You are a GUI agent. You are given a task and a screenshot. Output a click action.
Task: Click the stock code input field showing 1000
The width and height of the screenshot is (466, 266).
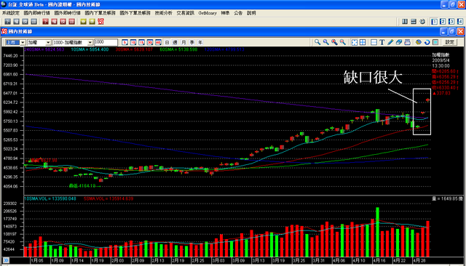pos(106,42)
